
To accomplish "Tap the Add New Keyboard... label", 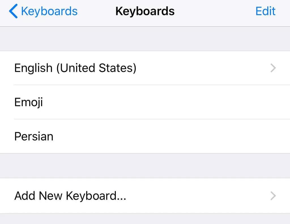I will tap(70, 195).
